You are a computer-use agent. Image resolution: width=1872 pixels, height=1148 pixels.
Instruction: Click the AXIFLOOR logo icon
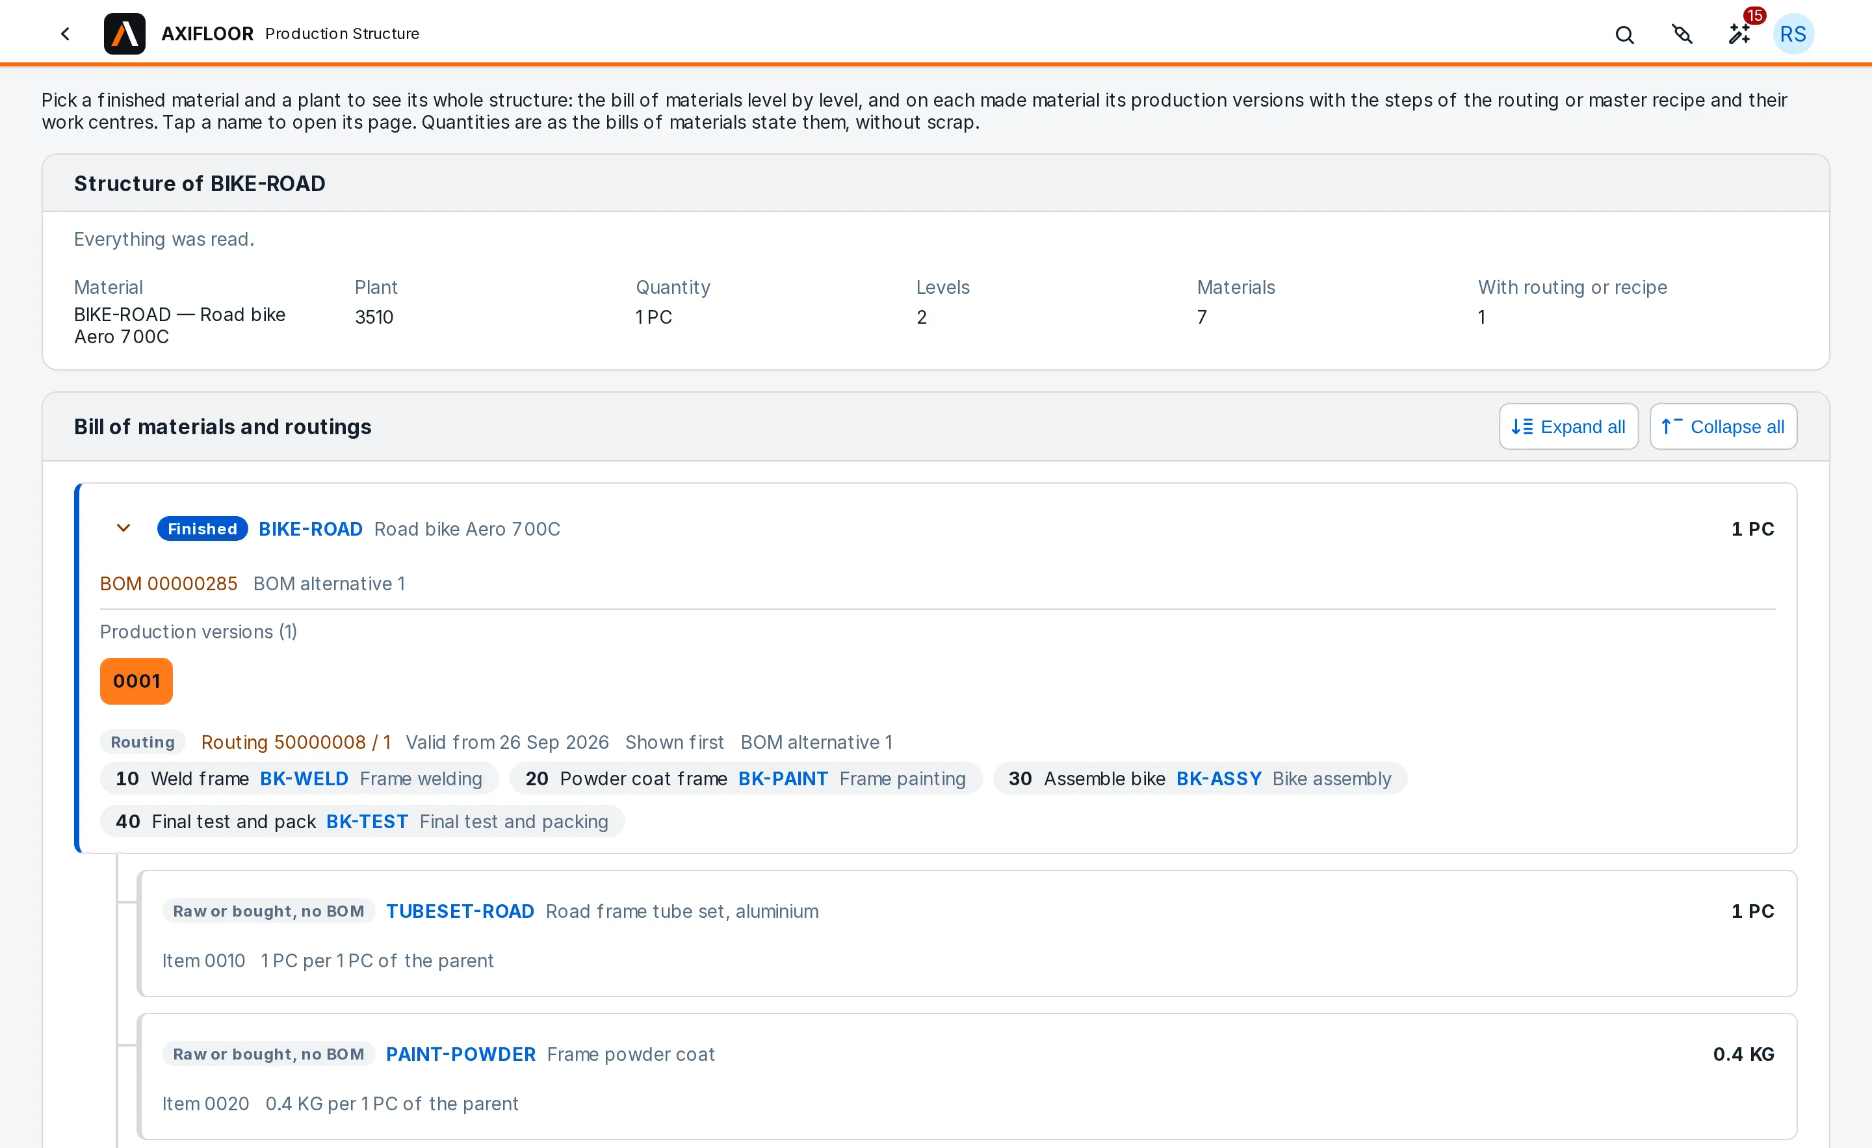tap(125, 34)
